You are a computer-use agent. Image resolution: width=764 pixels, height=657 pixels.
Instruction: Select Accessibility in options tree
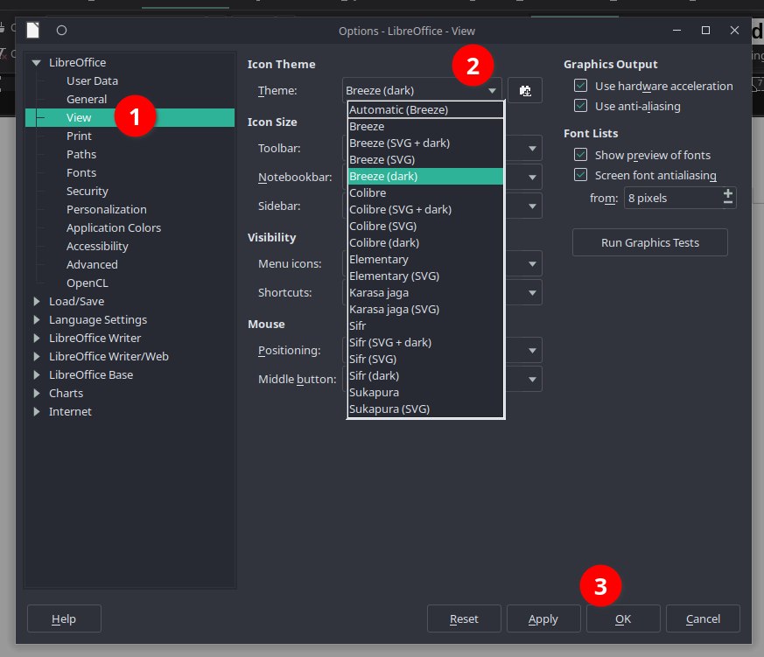click(x=97, y=247)
